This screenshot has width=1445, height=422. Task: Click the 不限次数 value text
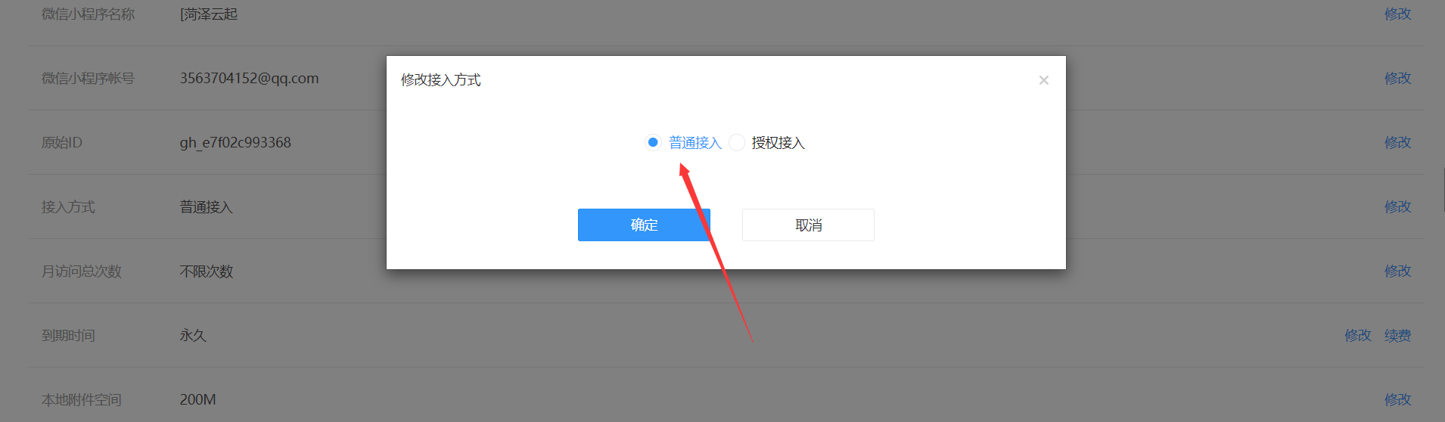207,272
